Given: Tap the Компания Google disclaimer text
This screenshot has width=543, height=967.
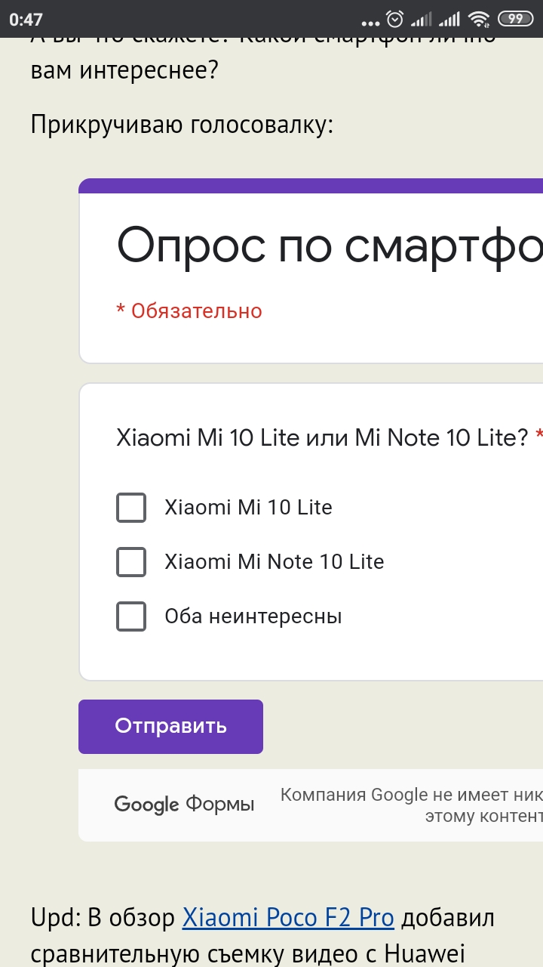Looking at the screenshot, I should pyautogui.click(x=411, y=805).
